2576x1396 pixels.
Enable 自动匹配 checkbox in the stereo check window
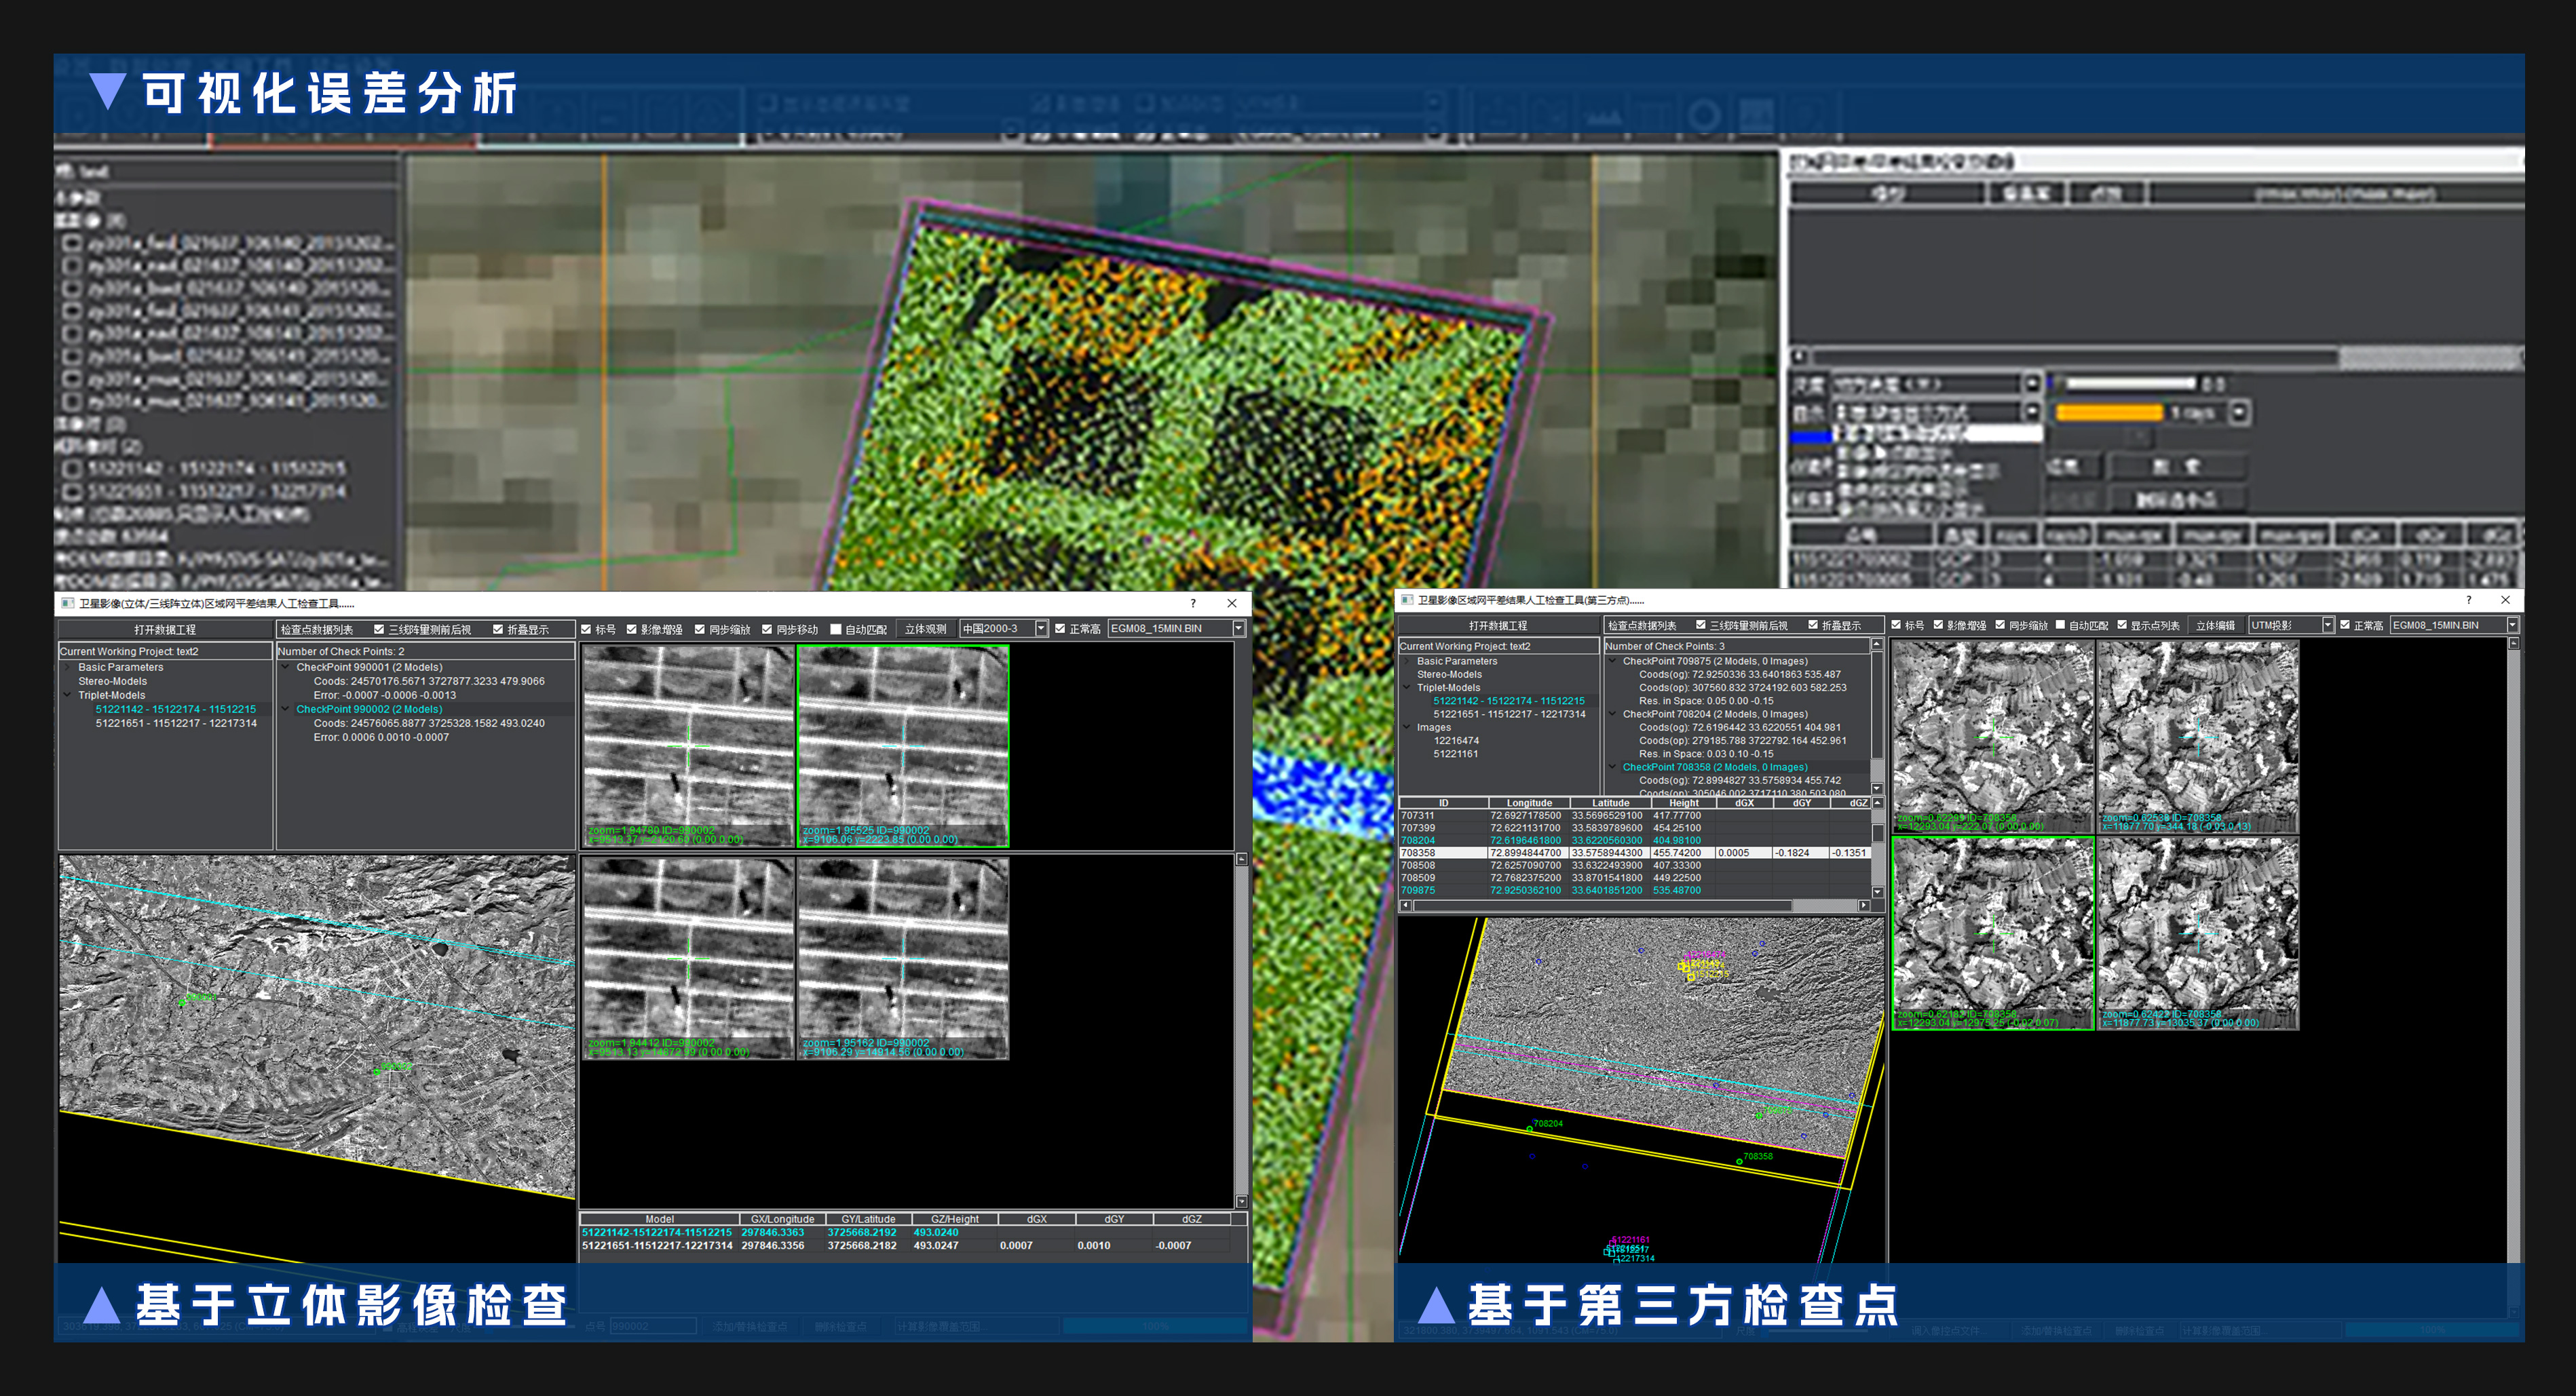point(836,629)
